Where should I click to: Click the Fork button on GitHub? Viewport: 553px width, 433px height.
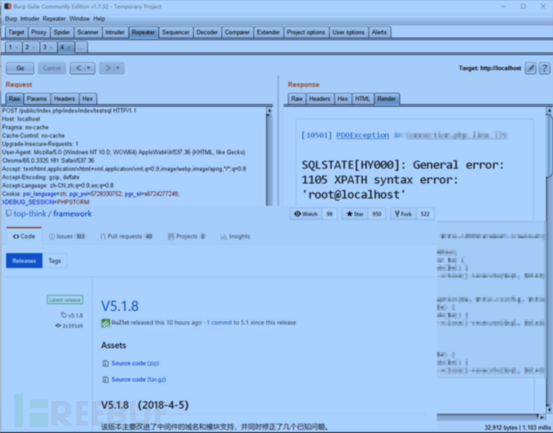pyautogui.click(x=403, y=214)
